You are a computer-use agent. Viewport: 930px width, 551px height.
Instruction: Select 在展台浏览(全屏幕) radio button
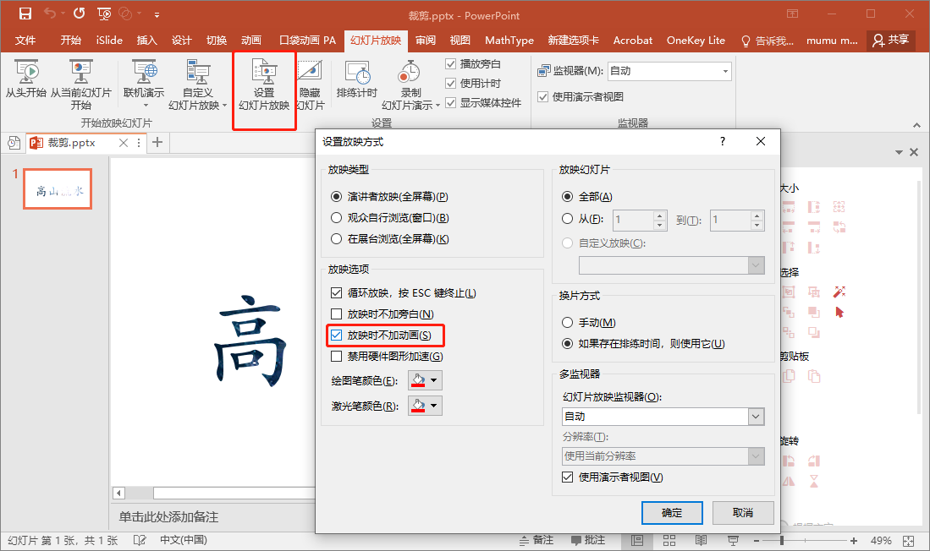coord(336,239)
